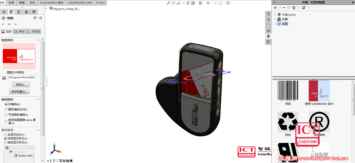This screenshot has height=163, width=355.
Task: Click the Apply Scene dropdown arrow
Action: [x=224, y=3]
